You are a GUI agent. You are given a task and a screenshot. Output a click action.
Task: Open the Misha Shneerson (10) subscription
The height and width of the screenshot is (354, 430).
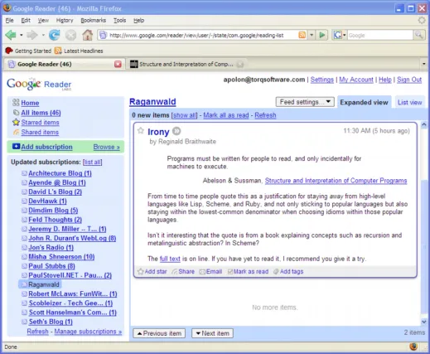pyautogui.click(x=61, y=257)
